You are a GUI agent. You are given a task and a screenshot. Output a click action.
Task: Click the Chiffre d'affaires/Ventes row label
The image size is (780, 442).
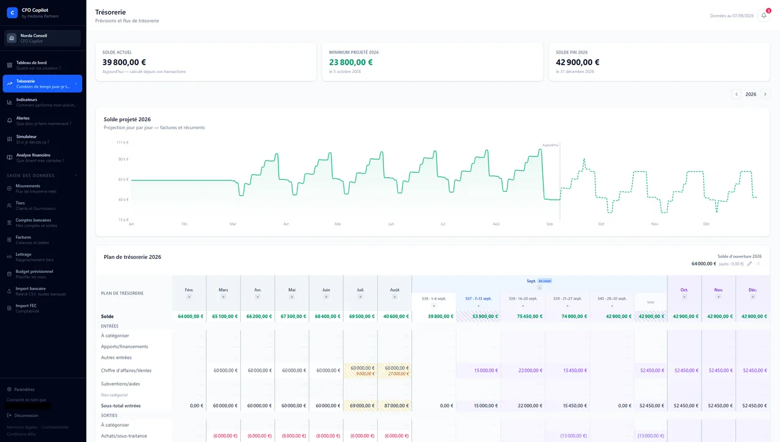(x=126, y=370)
